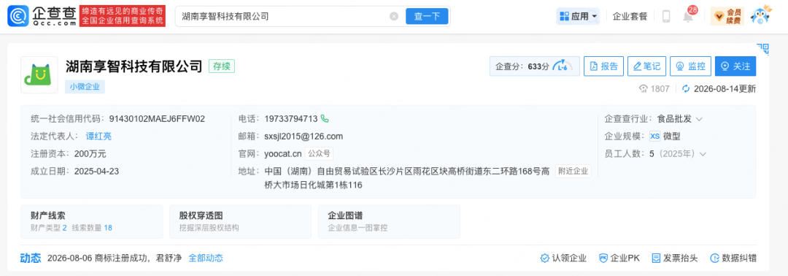Click the Qcc.com logo icon
The image size is (788, 276).
pos(18,16)
